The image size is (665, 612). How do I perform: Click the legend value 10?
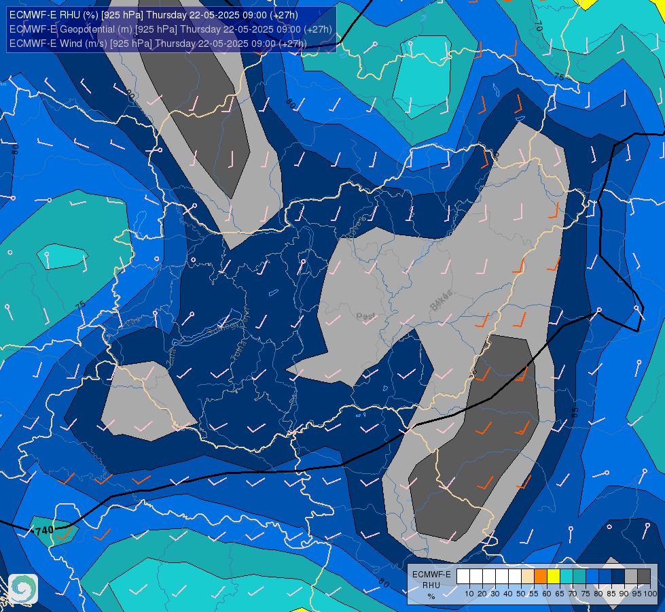pyautogui.click(x=469, y=594)
